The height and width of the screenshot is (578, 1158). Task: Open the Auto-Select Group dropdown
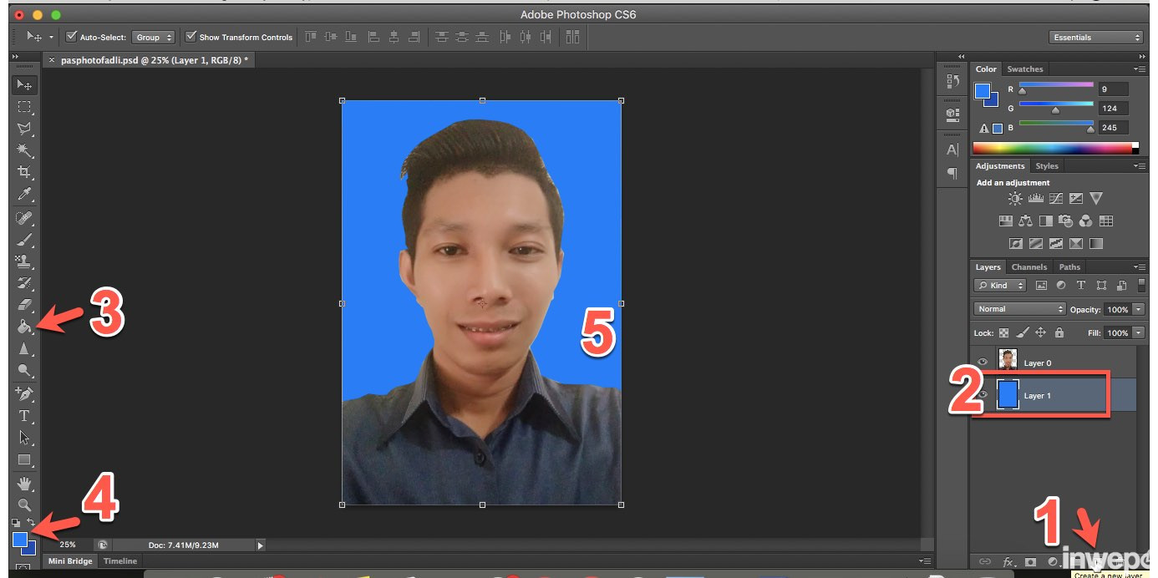154,38
